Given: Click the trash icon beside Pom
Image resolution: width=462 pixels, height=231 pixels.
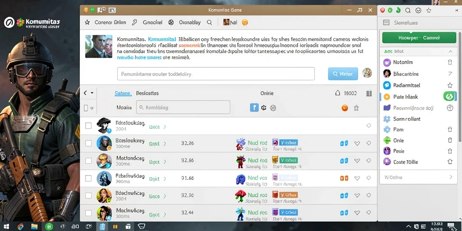Looking at the screenshot, I should click(450, 129).
